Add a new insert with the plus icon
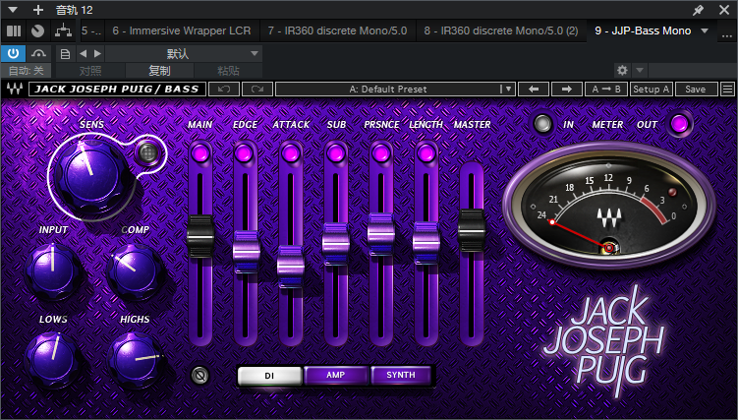The width and height of the screenshot is (738, 420). (38, 10)
